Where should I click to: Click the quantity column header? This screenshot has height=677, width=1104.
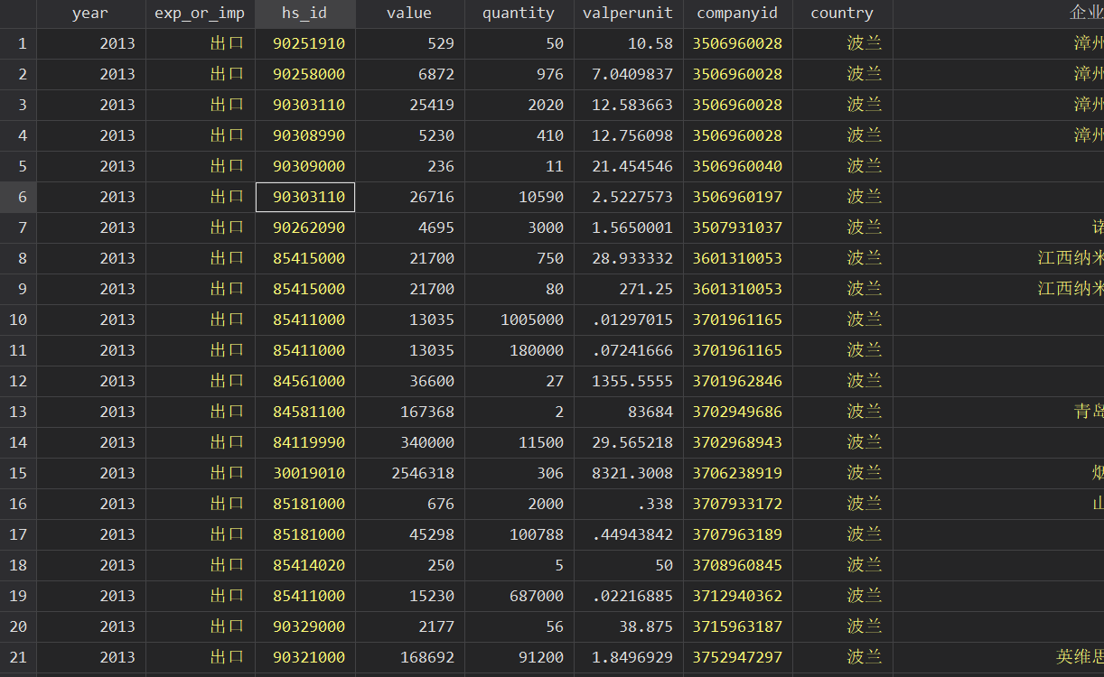[x=519, y=14]
